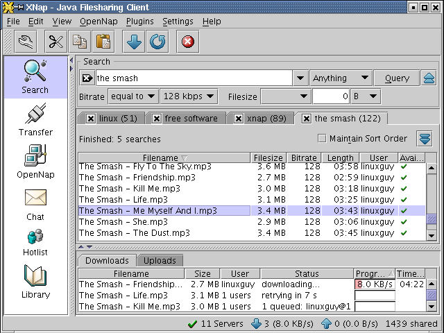Enable the Maintain Sort Order checkbox
Image resolution: width=444 pixels, height=333 pixels.
tap(322, 139)
